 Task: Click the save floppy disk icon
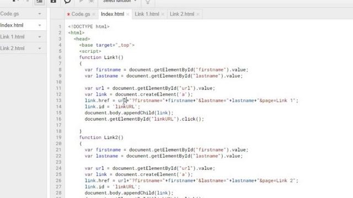53,1
